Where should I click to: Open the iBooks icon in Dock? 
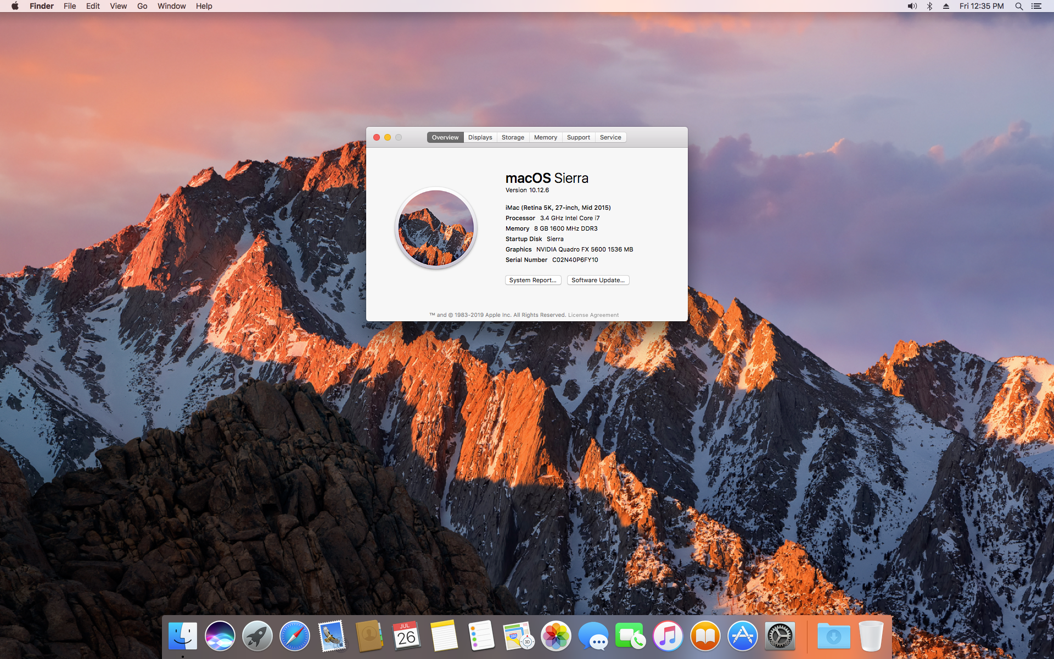click(705, 636)
